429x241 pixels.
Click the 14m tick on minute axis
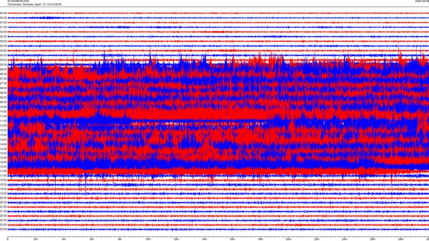point(204,239)
